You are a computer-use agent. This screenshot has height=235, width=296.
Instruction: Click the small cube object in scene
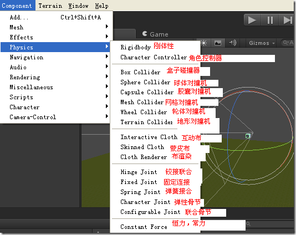tap(248, 136)
